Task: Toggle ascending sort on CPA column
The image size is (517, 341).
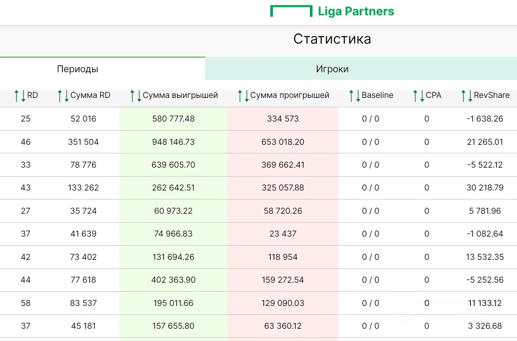Action: click(415, 95)
